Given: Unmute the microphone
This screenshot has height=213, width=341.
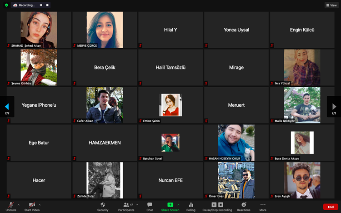Looking at the screenshot, I should 11,206.
